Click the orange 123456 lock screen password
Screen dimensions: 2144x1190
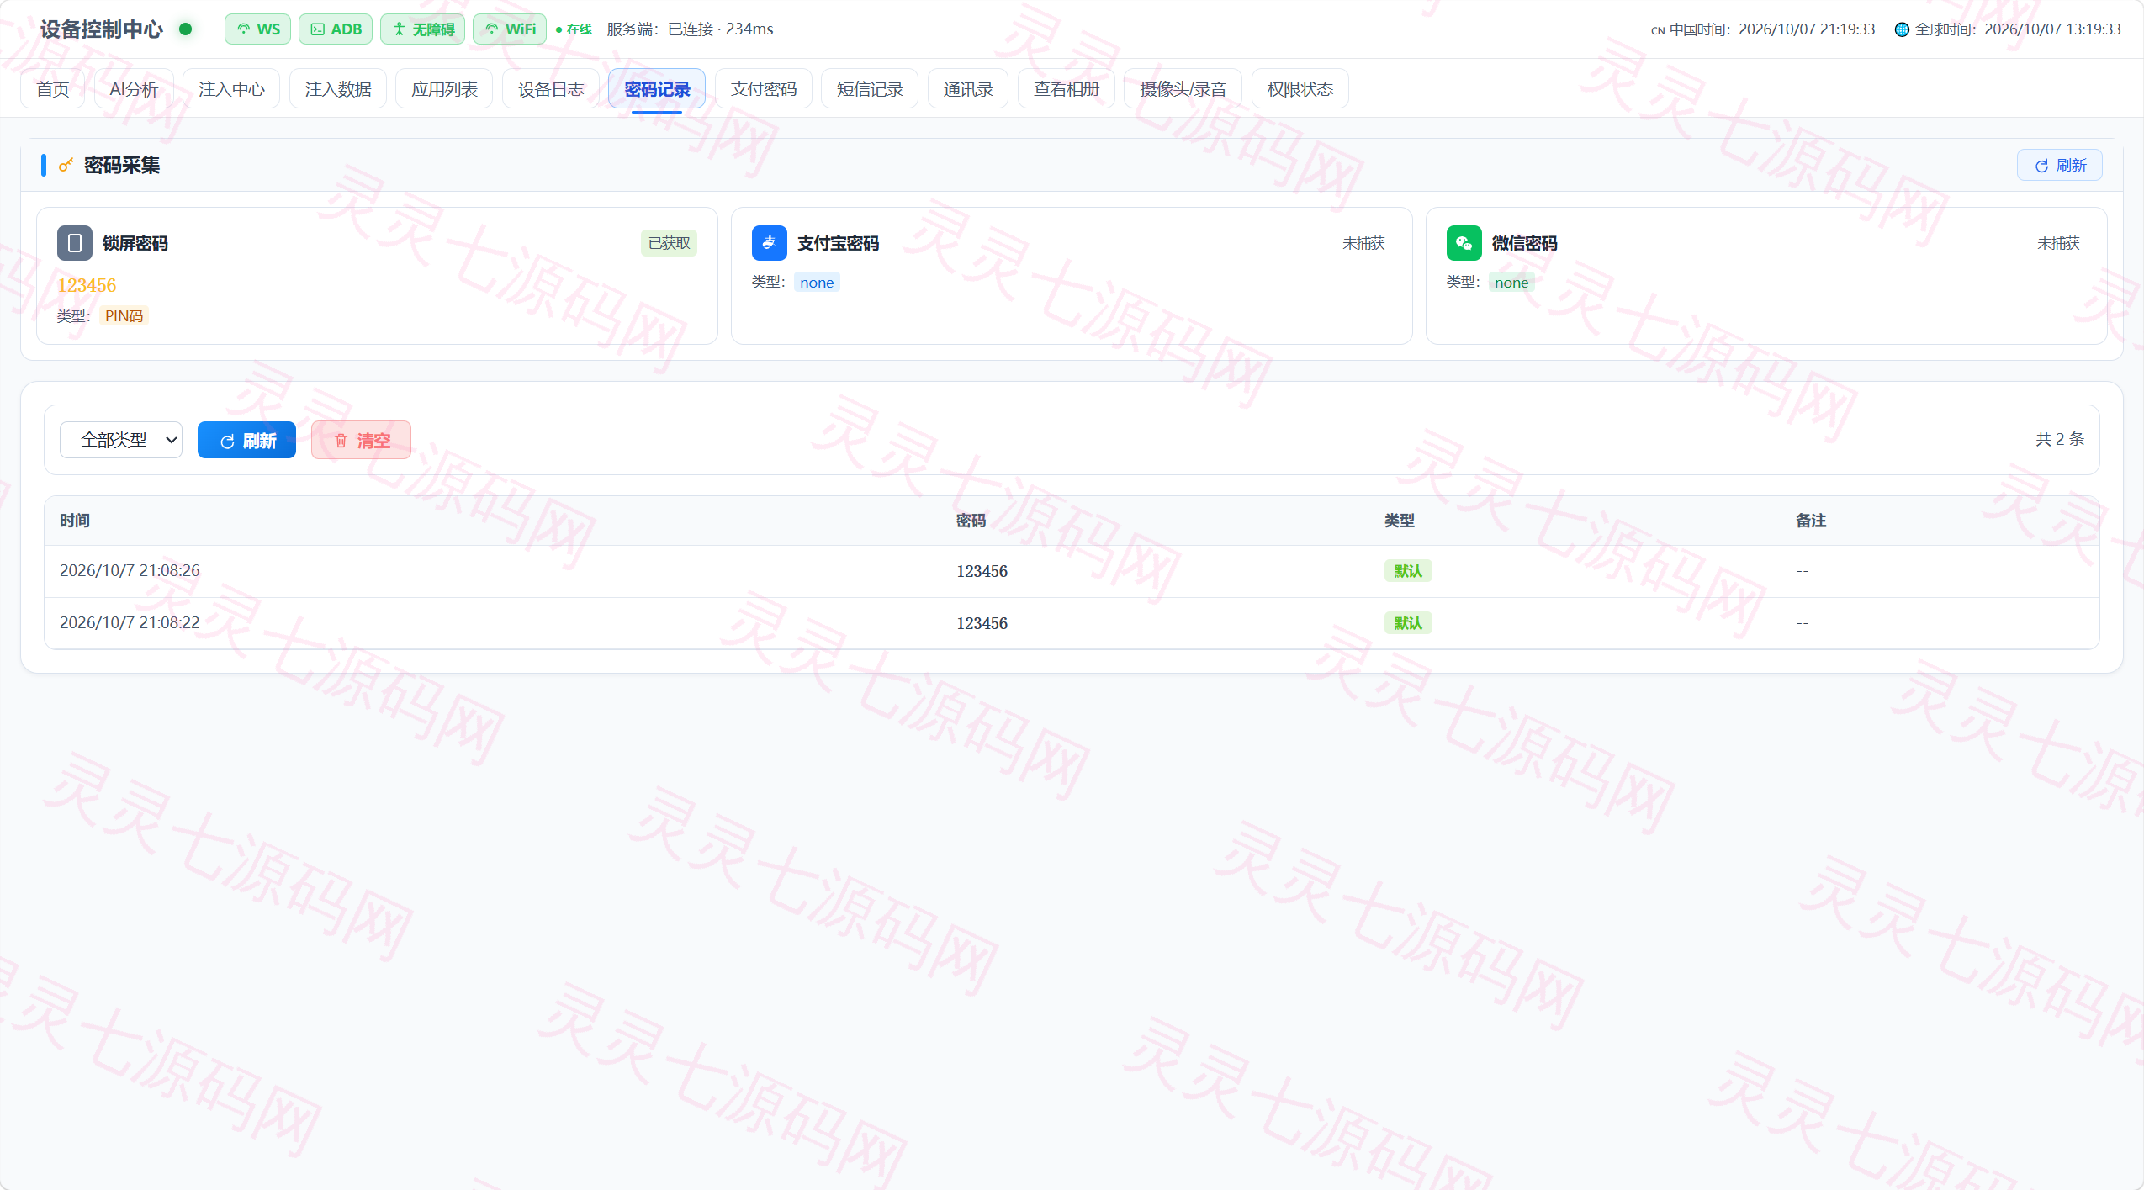(x=87, y=285)
